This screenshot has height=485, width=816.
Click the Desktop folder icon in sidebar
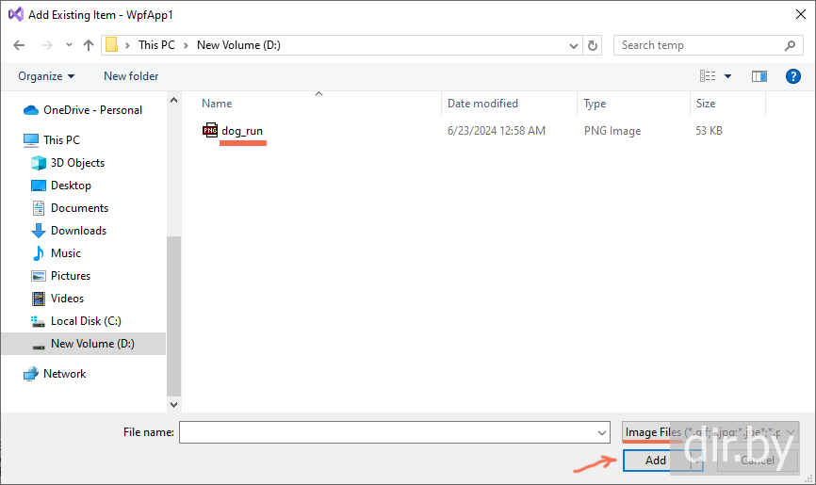[39, 186]
